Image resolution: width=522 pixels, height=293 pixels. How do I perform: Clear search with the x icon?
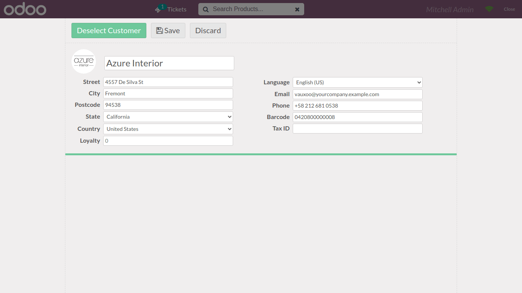coord(297,9)
